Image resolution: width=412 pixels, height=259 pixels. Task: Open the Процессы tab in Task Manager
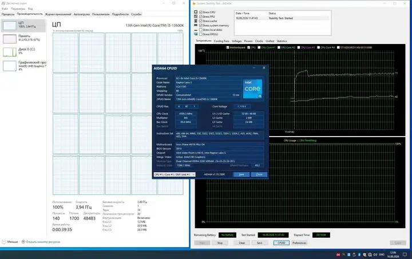pyautogui.click(x=8, y=14)
